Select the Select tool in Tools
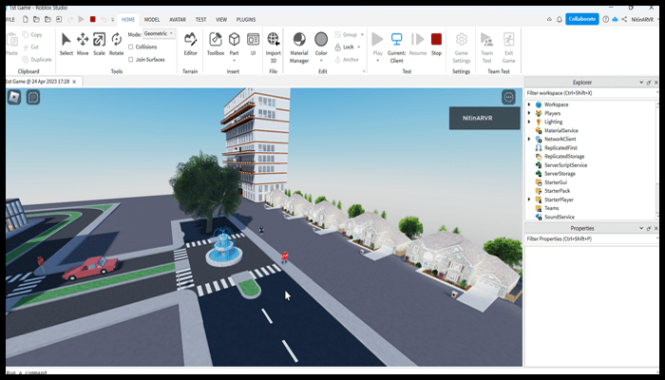This screenshot has width=665, height=380. pyautogui.click(x=66, y=44)
